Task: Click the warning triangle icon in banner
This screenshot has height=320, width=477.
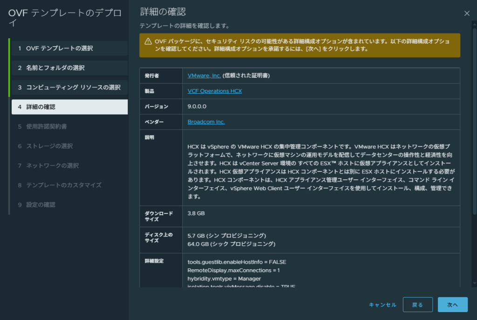Action: [x=148, y=41]
